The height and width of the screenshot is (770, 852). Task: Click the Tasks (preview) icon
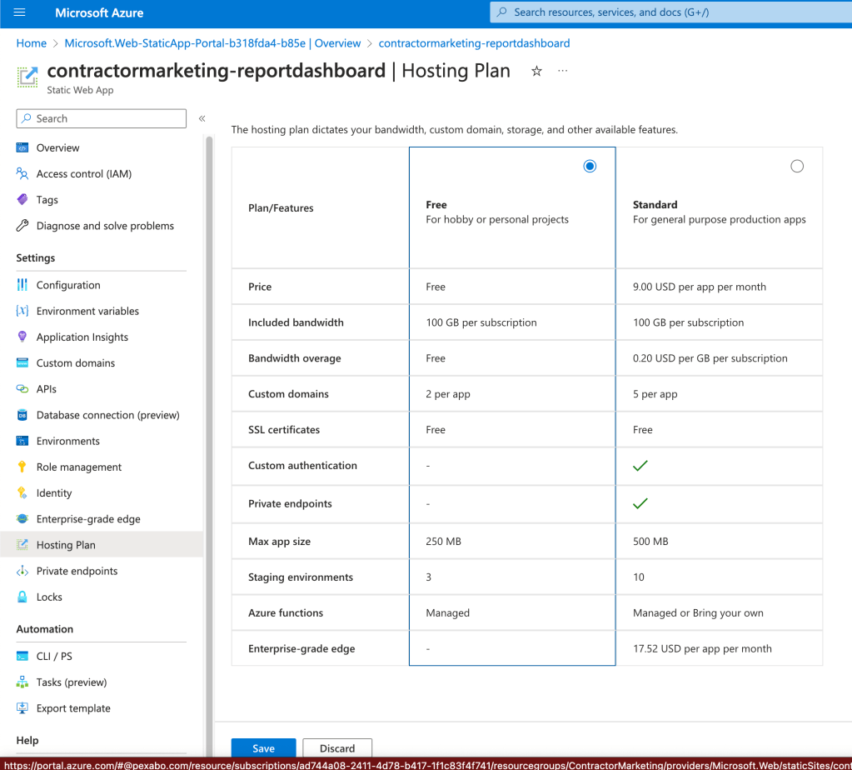click(22, 682)
